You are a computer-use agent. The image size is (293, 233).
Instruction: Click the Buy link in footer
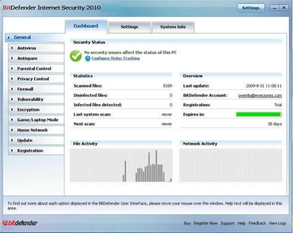[187, 223]
